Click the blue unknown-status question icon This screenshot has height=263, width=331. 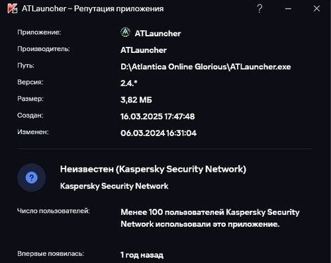pos(32,178)
